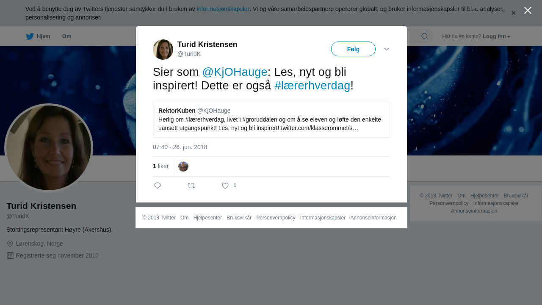Open the Om menu item
542x305 pixels.
[66, 36]
